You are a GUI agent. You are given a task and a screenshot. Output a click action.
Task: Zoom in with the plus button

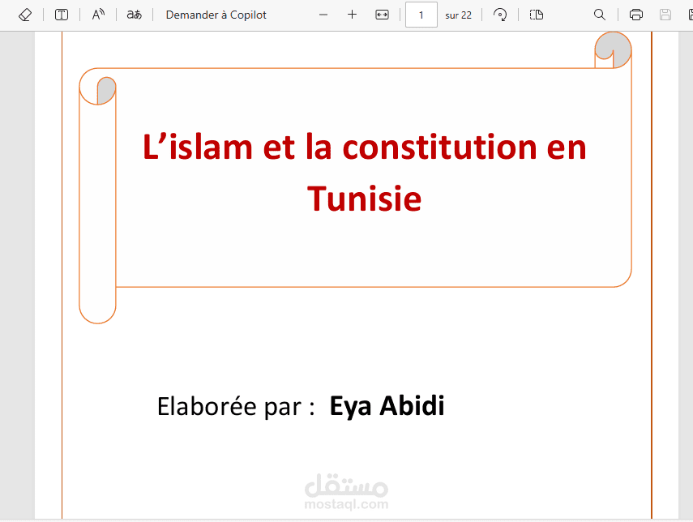(x=353, y=15)
